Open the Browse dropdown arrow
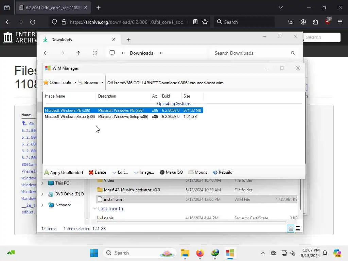 click(x=102, y=83)
